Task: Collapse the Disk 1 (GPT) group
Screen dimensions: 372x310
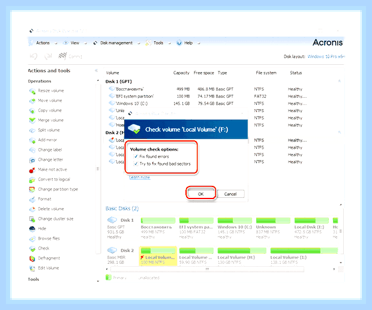Action: (x=340, y=81)
